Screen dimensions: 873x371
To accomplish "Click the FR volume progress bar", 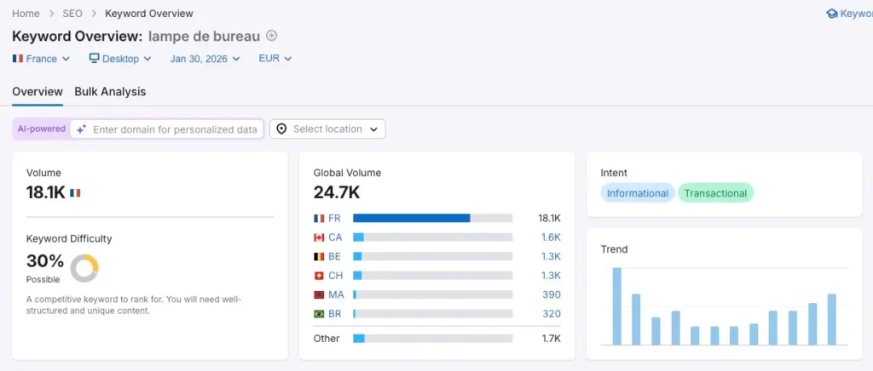I will click(432, 219).
